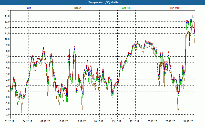The image size is (205, 128).
Task: Click the '10.12.17' date label
Action: pos(63,121)
